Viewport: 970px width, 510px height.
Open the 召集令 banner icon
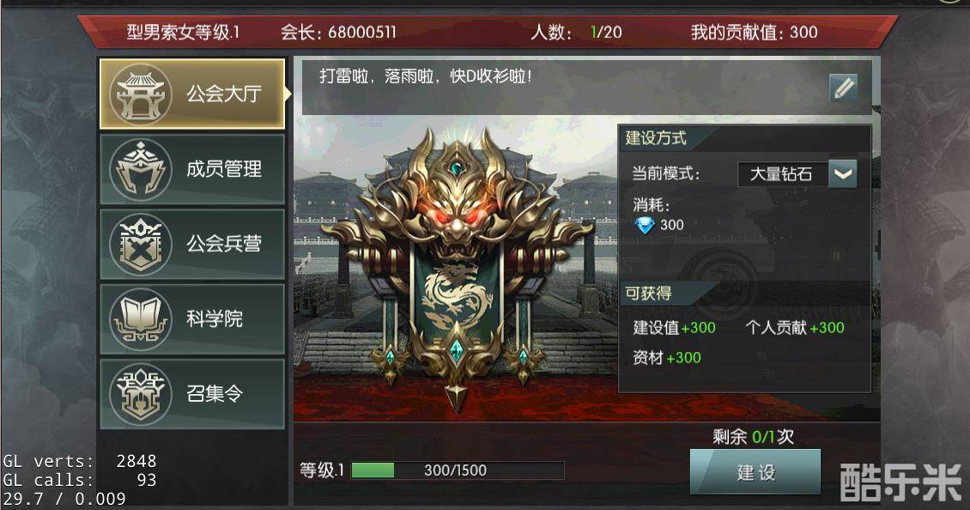coord(141,393)
